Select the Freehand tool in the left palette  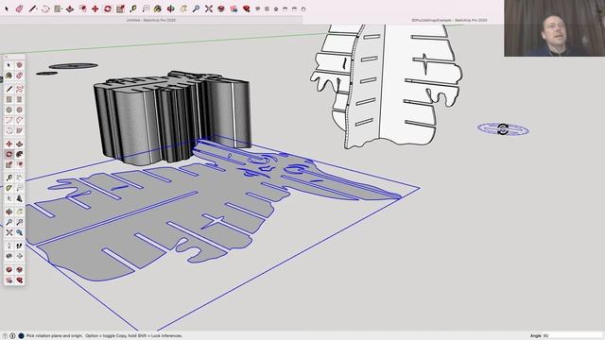pos(19,89)
